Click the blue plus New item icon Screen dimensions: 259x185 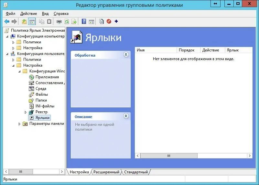[x=116, y=21]
